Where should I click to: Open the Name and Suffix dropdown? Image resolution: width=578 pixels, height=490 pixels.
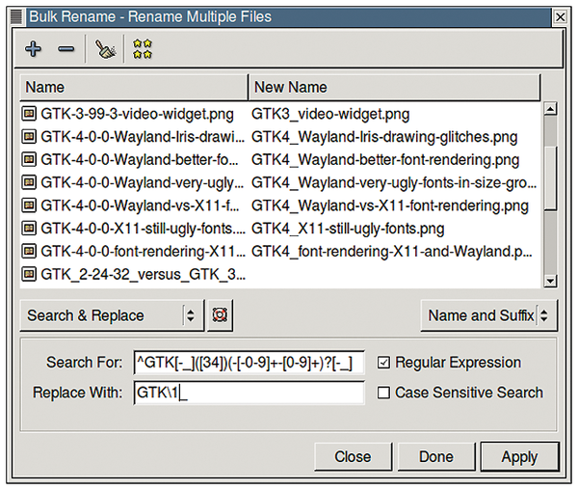tap(488, 315)
